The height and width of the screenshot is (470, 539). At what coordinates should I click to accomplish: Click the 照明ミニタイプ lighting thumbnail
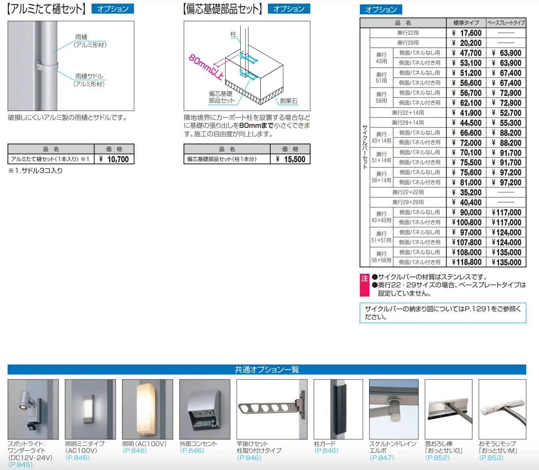pos(90,409)
